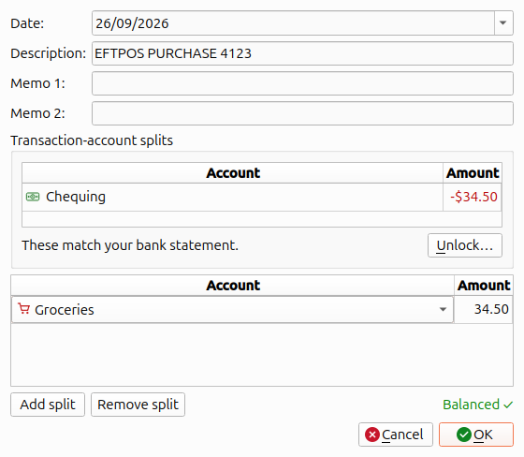The height and width of the screenshot is (457, 524).
Task: Click the Unlock... button
Action: [x=465, y=245]
